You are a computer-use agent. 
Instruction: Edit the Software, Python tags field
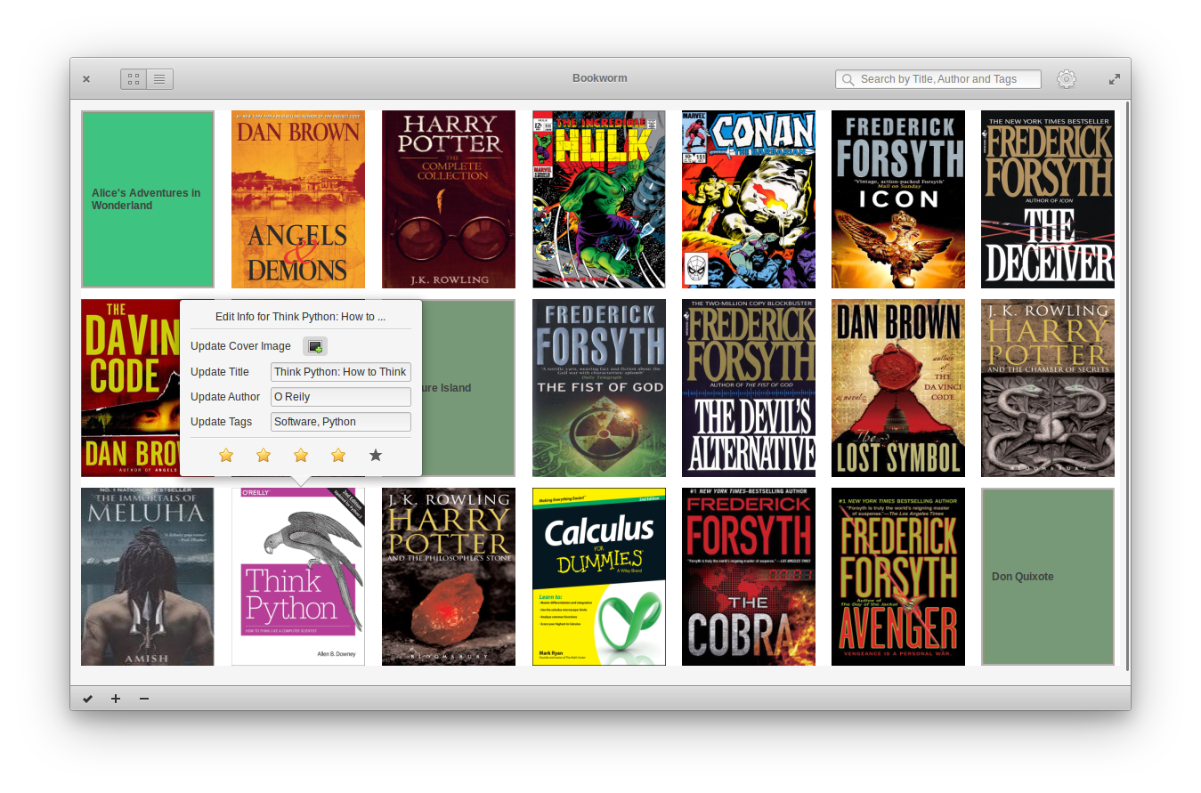coord(340,422)
